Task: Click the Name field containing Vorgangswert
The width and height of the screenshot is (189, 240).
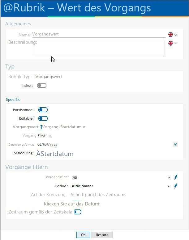Action: [99, 34]
